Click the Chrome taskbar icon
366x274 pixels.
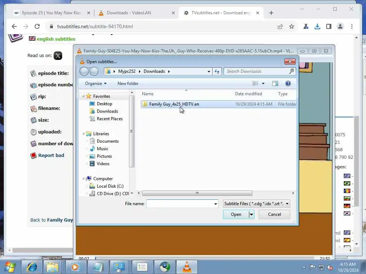click(x=164, y=267)
